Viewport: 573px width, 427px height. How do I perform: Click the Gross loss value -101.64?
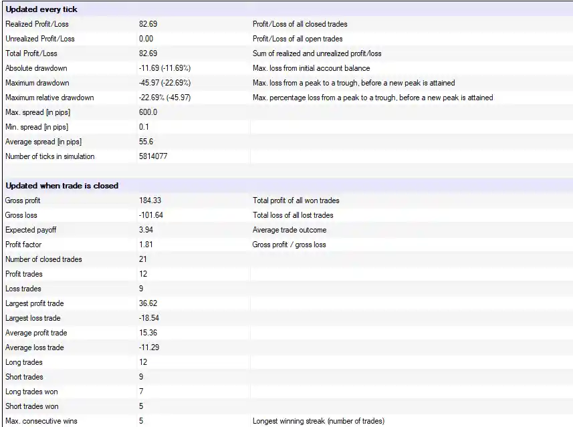pyautogui.click(x=151, y=215)
